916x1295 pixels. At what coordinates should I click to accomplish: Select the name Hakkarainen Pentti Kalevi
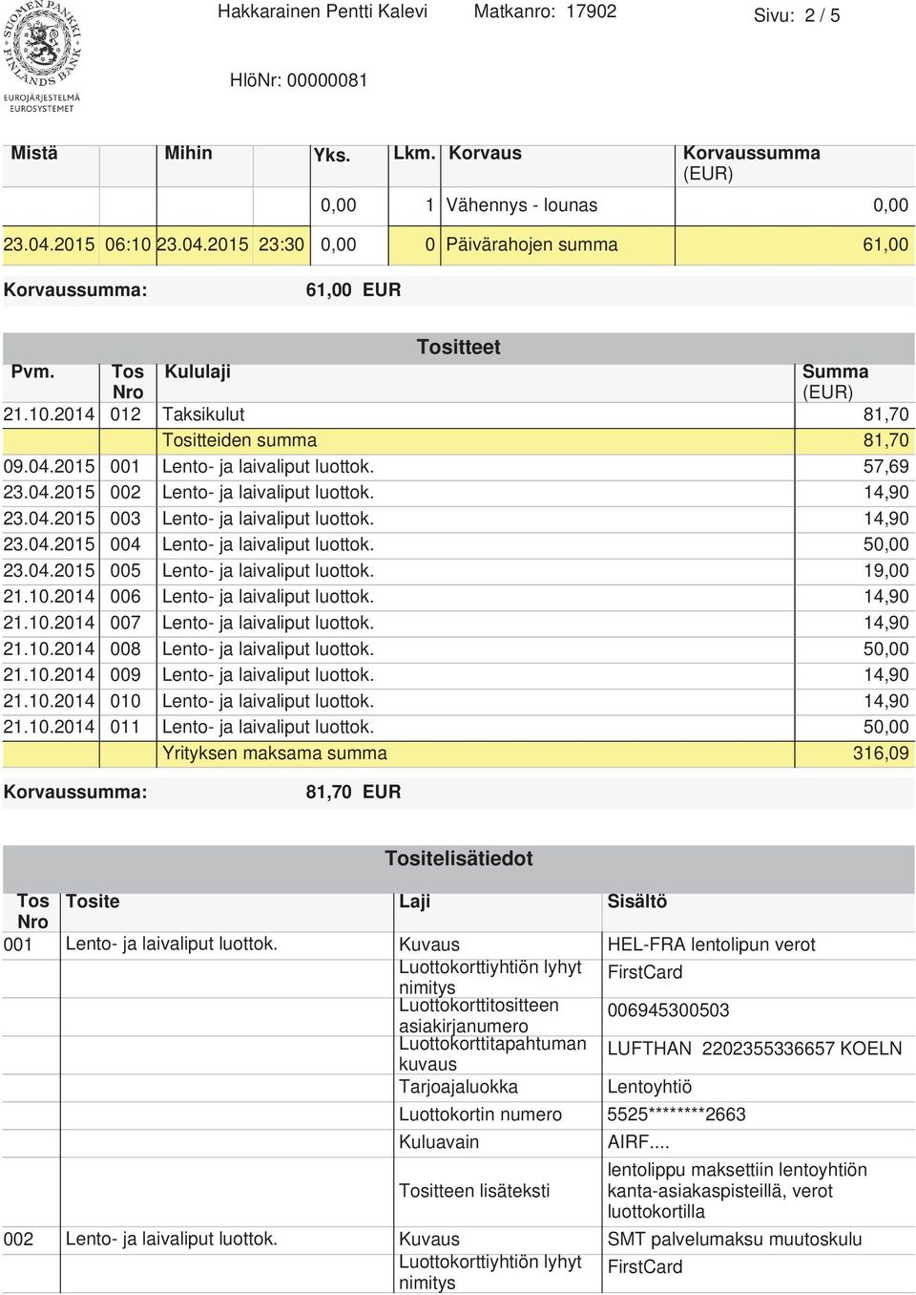pos(323,11)
